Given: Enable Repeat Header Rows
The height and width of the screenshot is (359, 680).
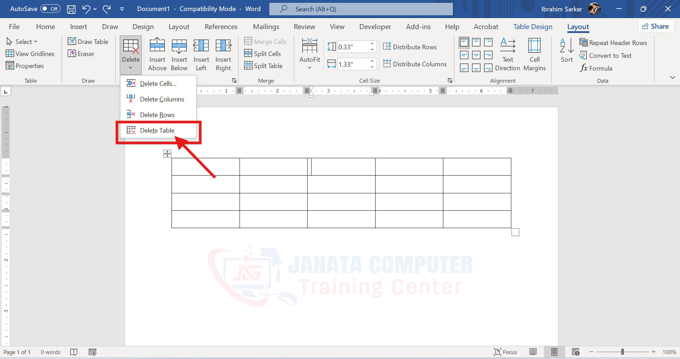Looking at the screenshot, I should click(613, 43).
